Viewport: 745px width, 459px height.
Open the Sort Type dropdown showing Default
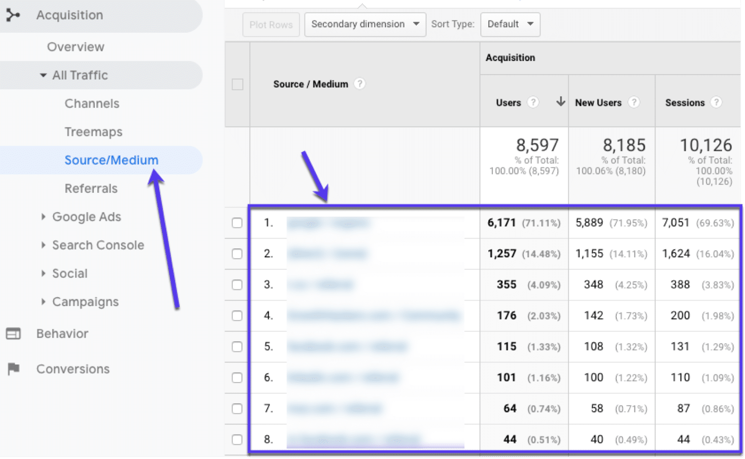click(x=510, y=24)
